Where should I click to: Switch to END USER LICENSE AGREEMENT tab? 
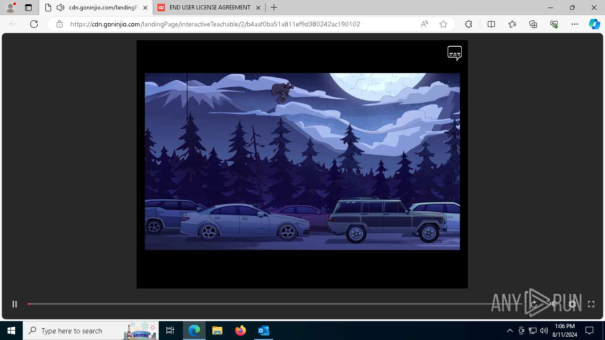(209, 8)
